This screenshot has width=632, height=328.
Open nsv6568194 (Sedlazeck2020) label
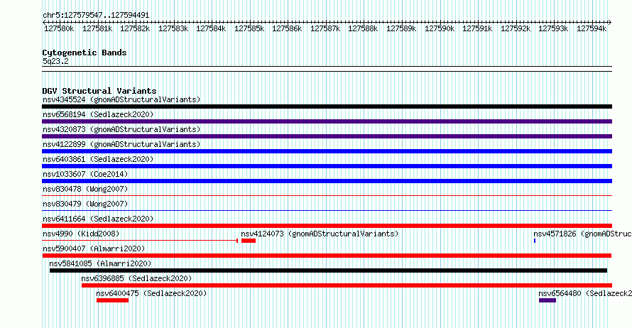[x=98, y=114]
